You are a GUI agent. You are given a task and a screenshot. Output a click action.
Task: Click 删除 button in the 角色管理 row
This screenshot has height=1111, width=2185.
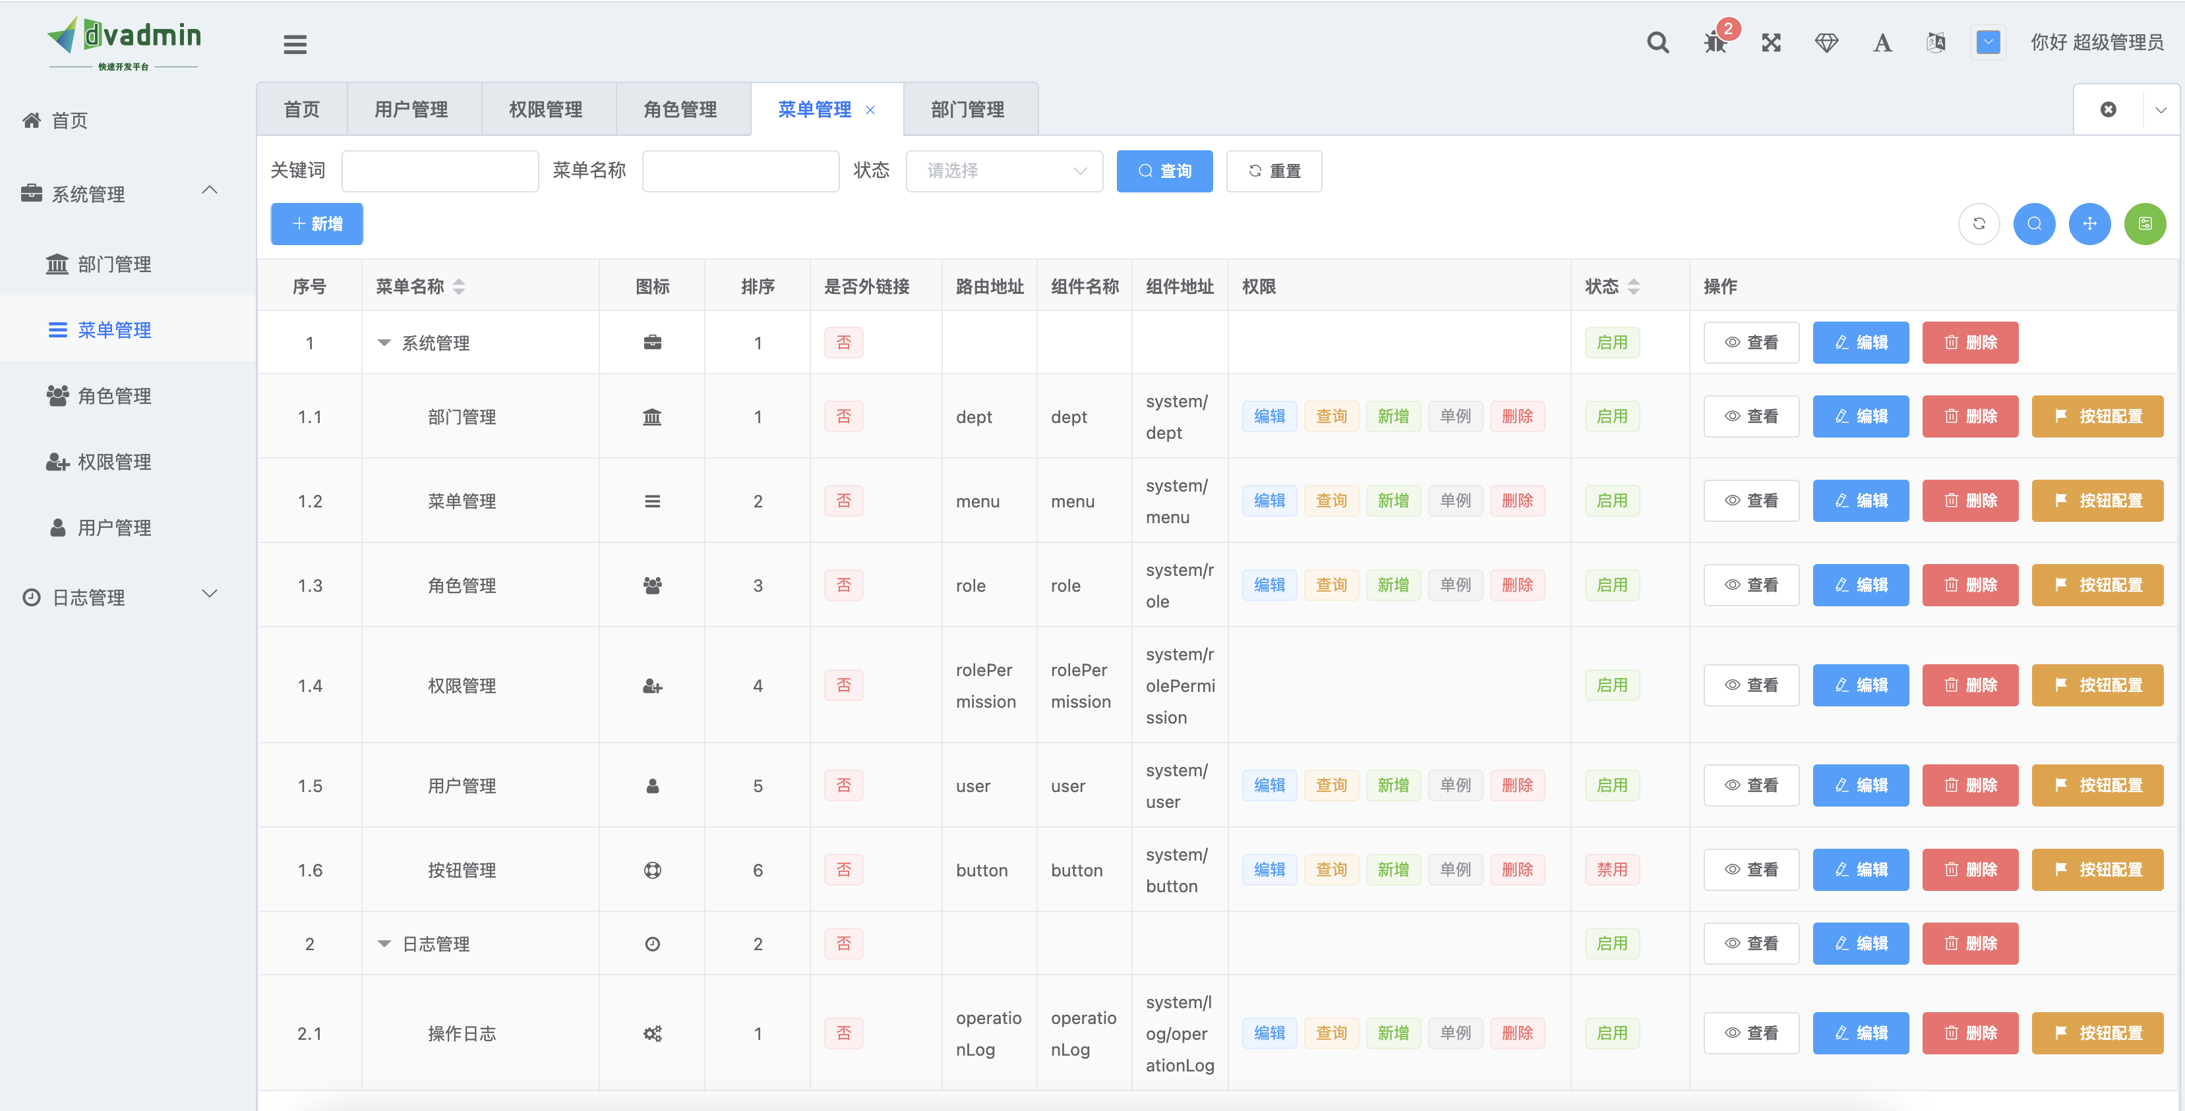tap(1971, 584)
